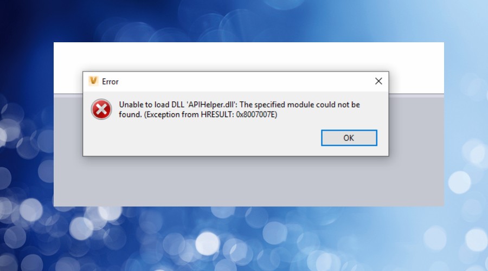Click empty title bar area of Error dialog
This screenshot has width=488, height=271.
coord(243,81)
